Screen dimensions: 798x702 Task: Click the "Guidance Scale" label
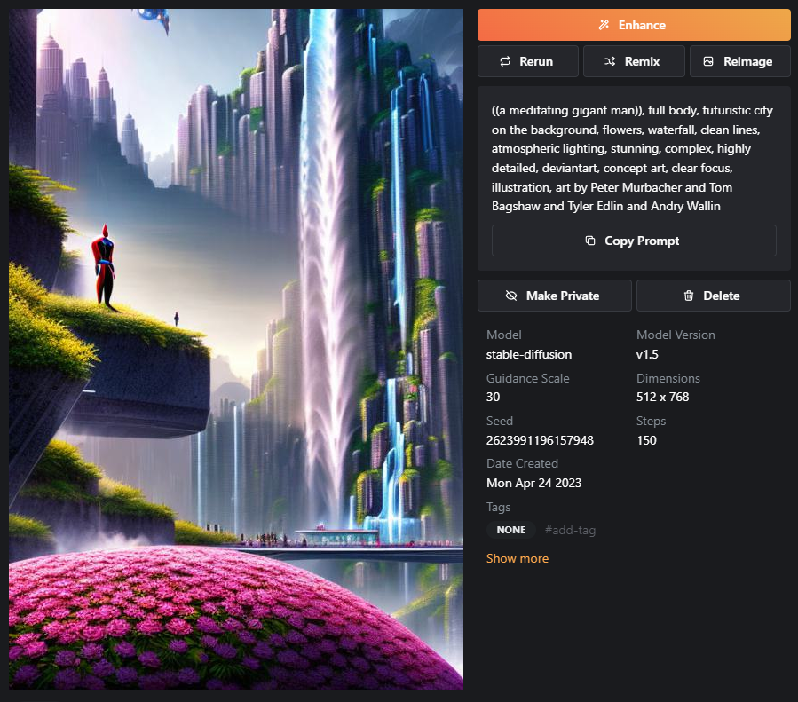pyautogui.click(x=527, y=378)
